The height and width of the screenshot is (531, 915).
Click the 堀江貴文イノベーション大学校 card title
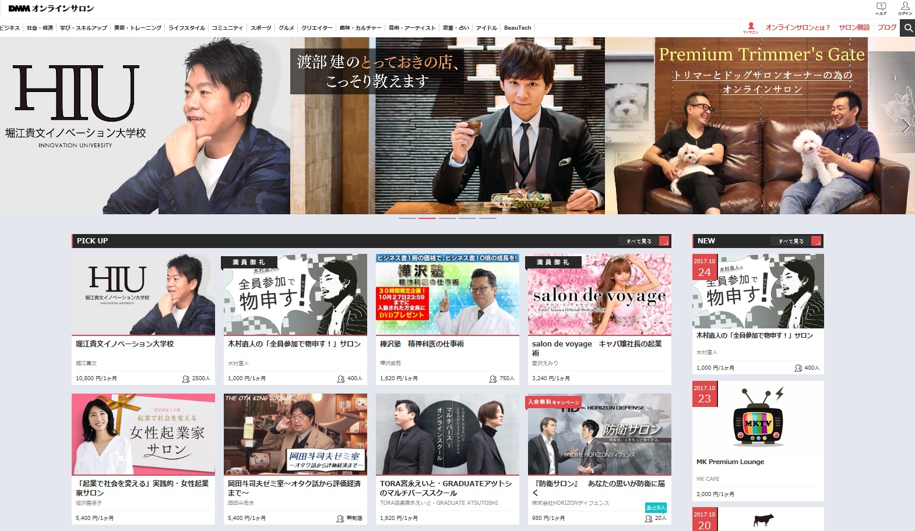point(125,344)
